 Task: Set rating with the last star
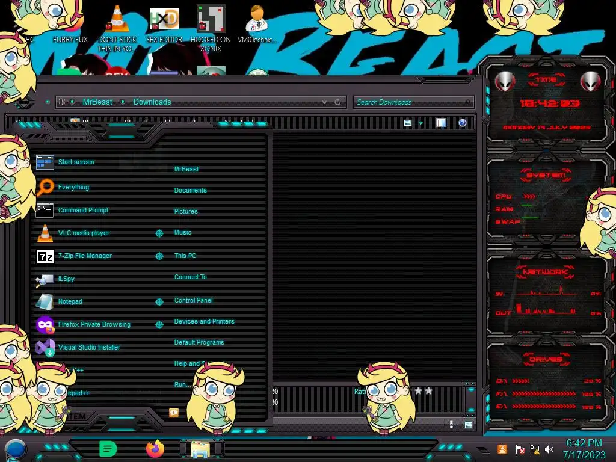point(428,391)
